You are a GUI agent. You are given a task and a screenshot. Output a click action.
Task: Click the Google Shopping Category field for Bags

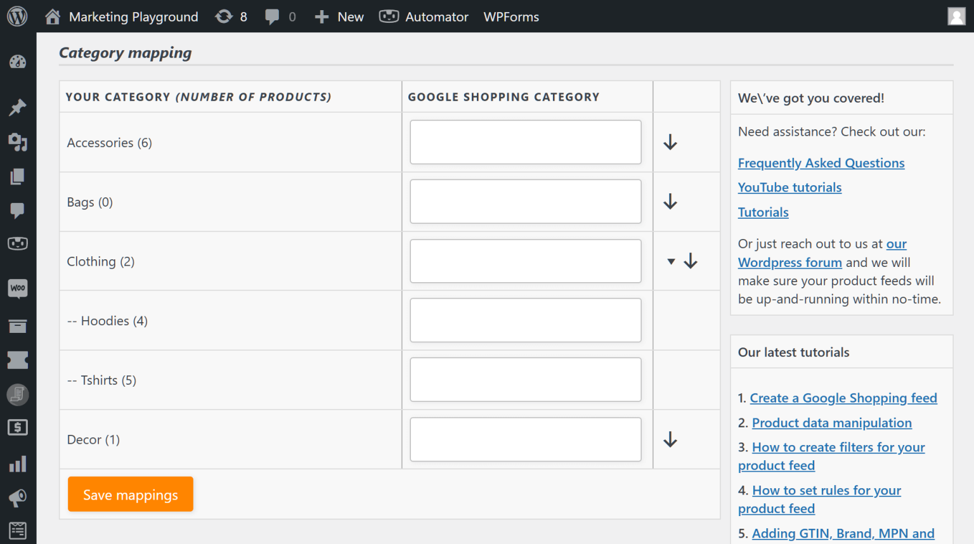[526, 202]
